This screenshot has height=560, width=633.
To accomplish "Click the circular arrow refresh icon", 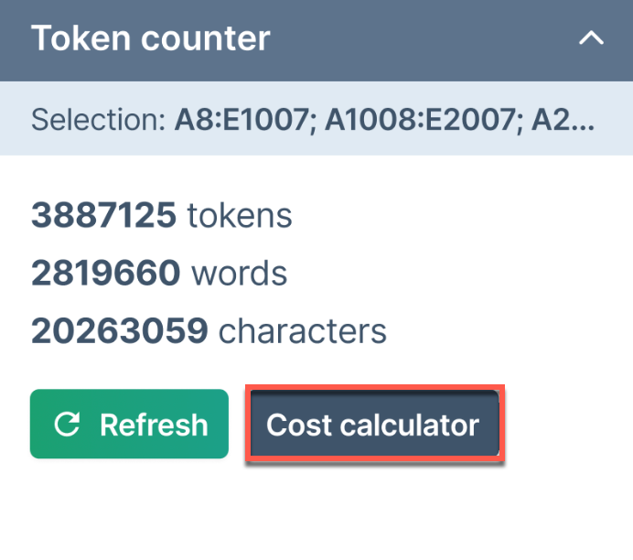I will tap(67, 424).
